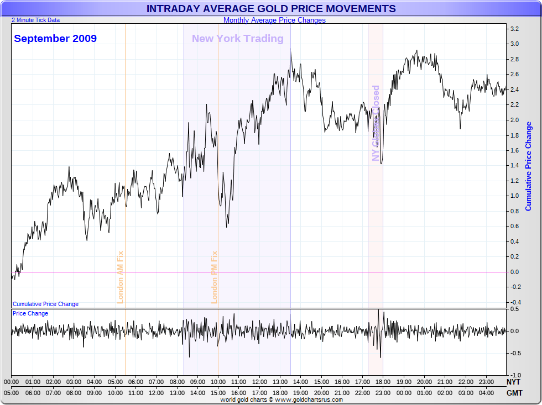Click the 3.2 axis value
This screenshot has width=542, height=405.
coord(515,29)
